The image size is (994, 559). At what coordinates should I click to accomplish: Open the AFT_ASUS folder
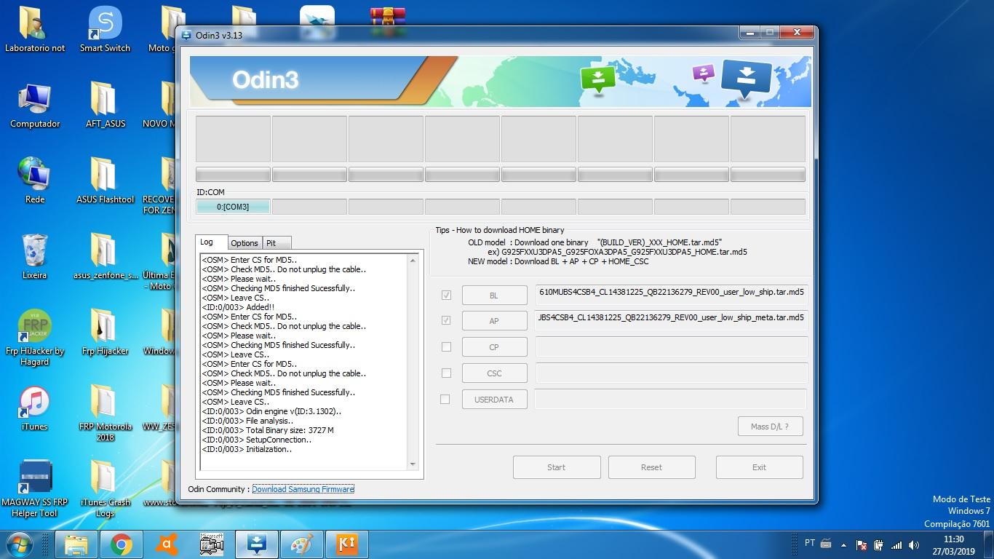pyautogui.click(x=105, y=106)
